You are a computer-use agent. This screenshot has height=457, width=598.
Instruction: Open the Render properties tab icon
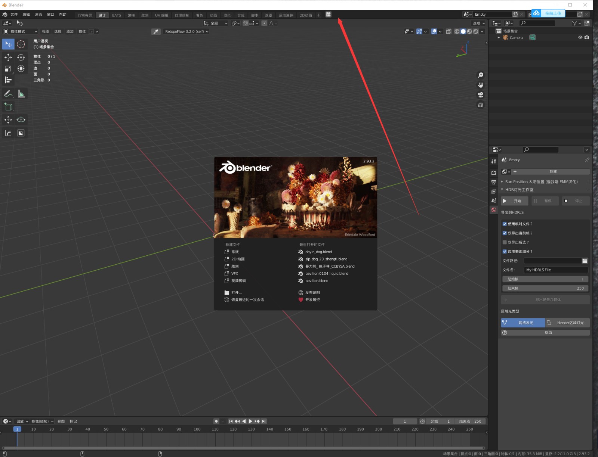[x=494, y=172]
